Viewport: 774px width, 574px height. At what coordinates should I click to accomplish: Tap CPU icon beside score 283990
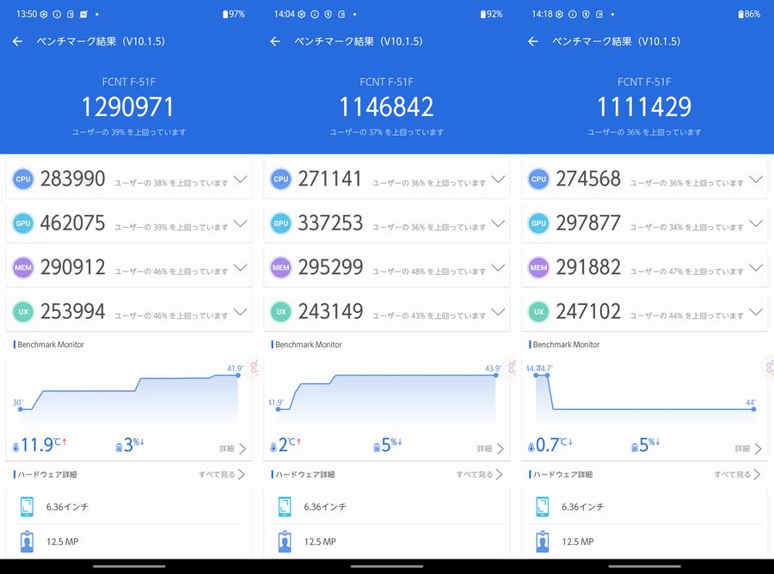click(x=23, y=179)
